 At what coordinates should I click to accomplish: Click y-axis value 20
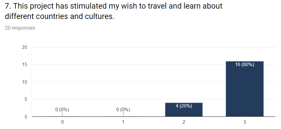(x=24, y=47)
